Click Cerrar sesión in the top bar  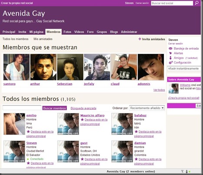[142, 3]
